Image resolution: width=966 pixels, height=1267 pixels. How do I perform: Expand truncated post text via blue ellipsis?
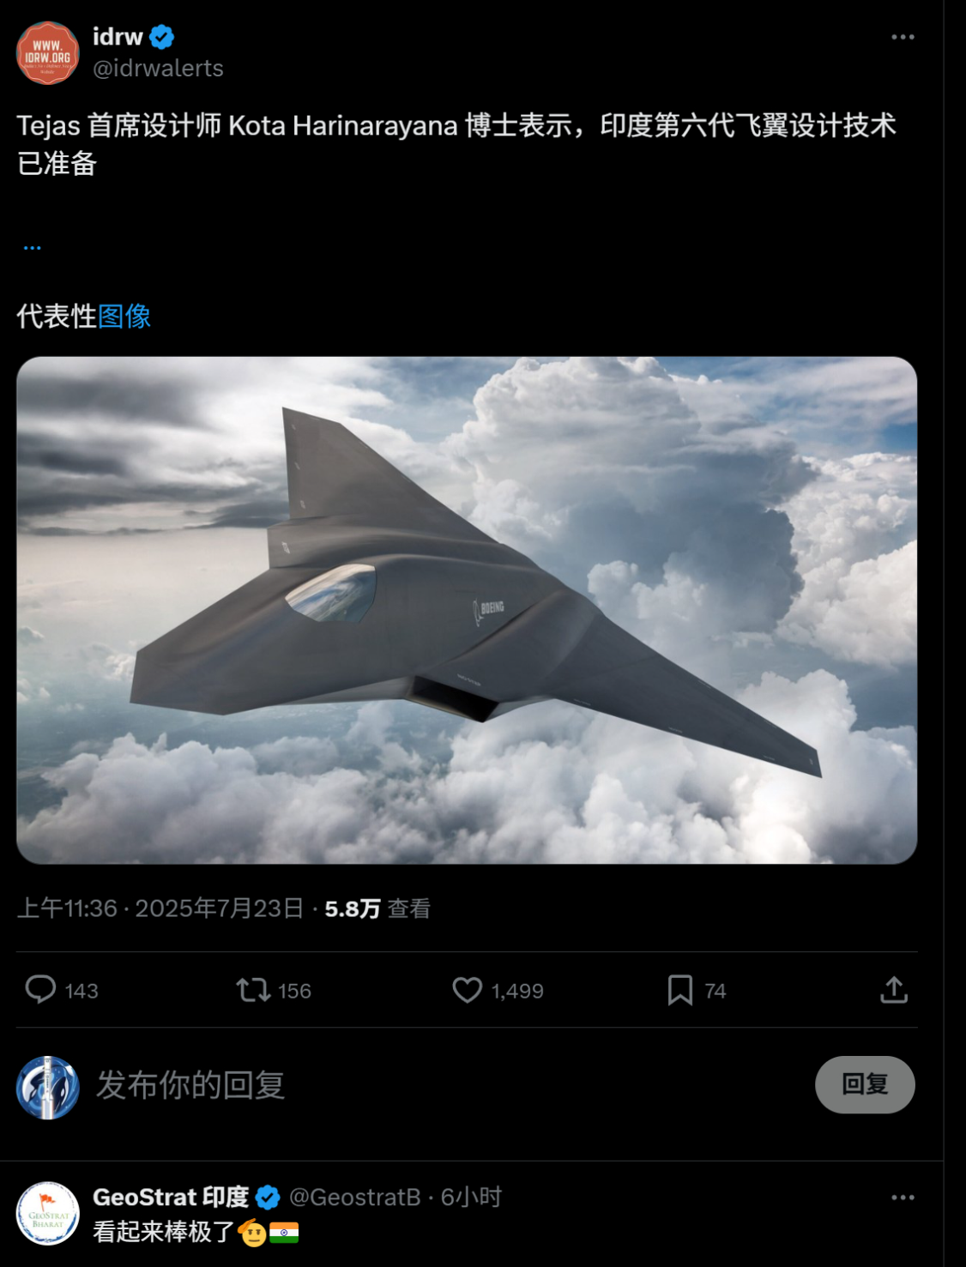33,248
